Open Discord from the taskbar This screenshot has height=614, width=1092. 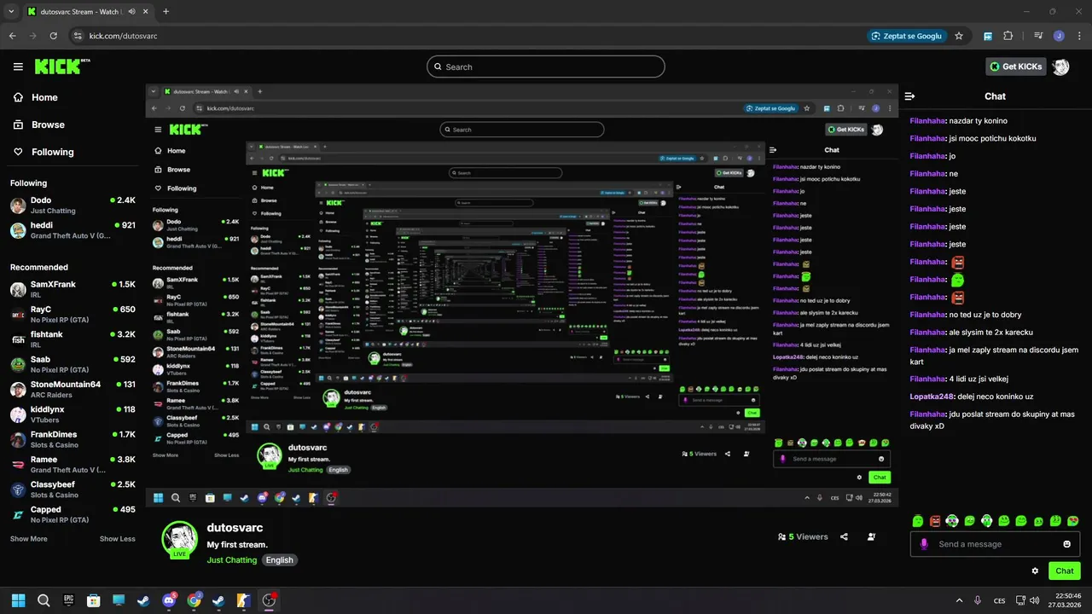pos(169,600)
